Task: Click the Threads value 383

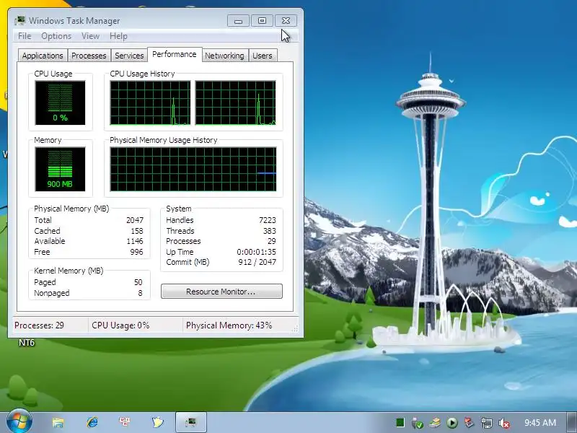Action: 269,231
